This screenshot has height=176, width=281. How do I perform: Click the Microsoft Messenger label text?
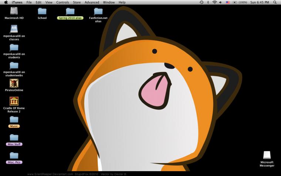pyautogui.click(x=267, y=164)
